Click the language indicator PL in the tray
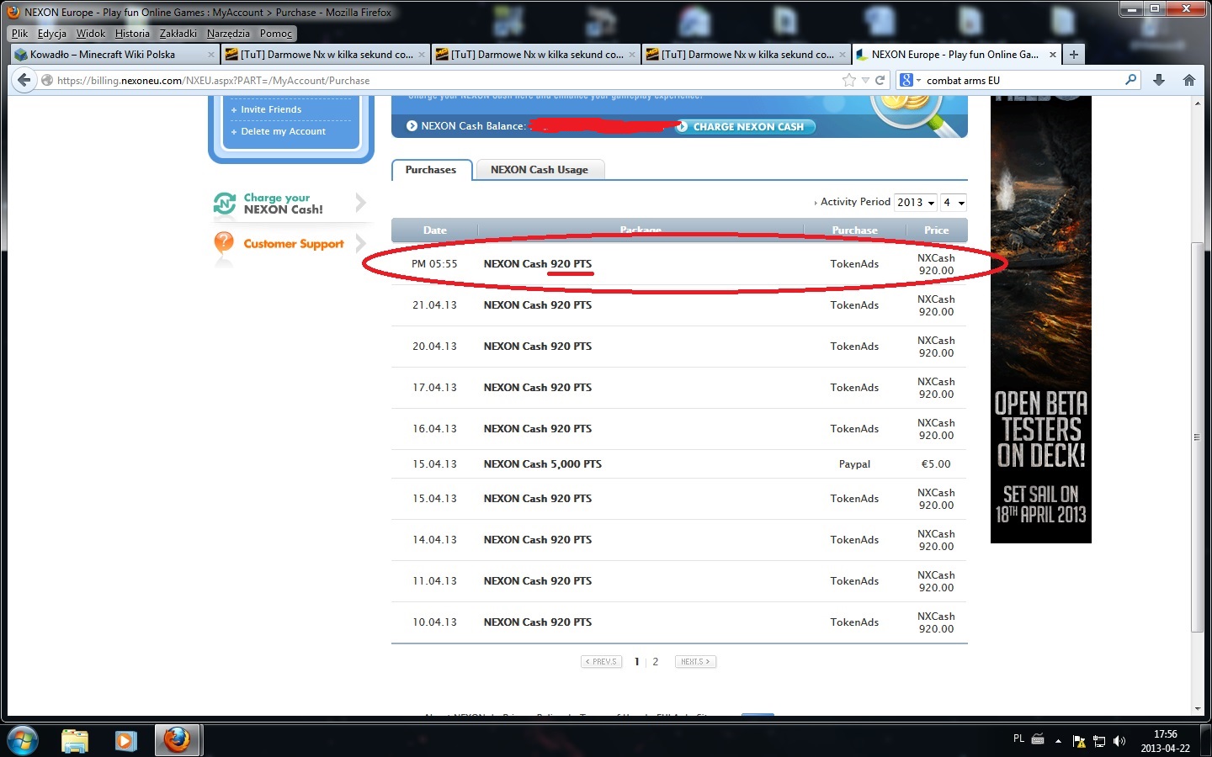The height and width of the screenshot is (757, 1212). click(1018, 738)
